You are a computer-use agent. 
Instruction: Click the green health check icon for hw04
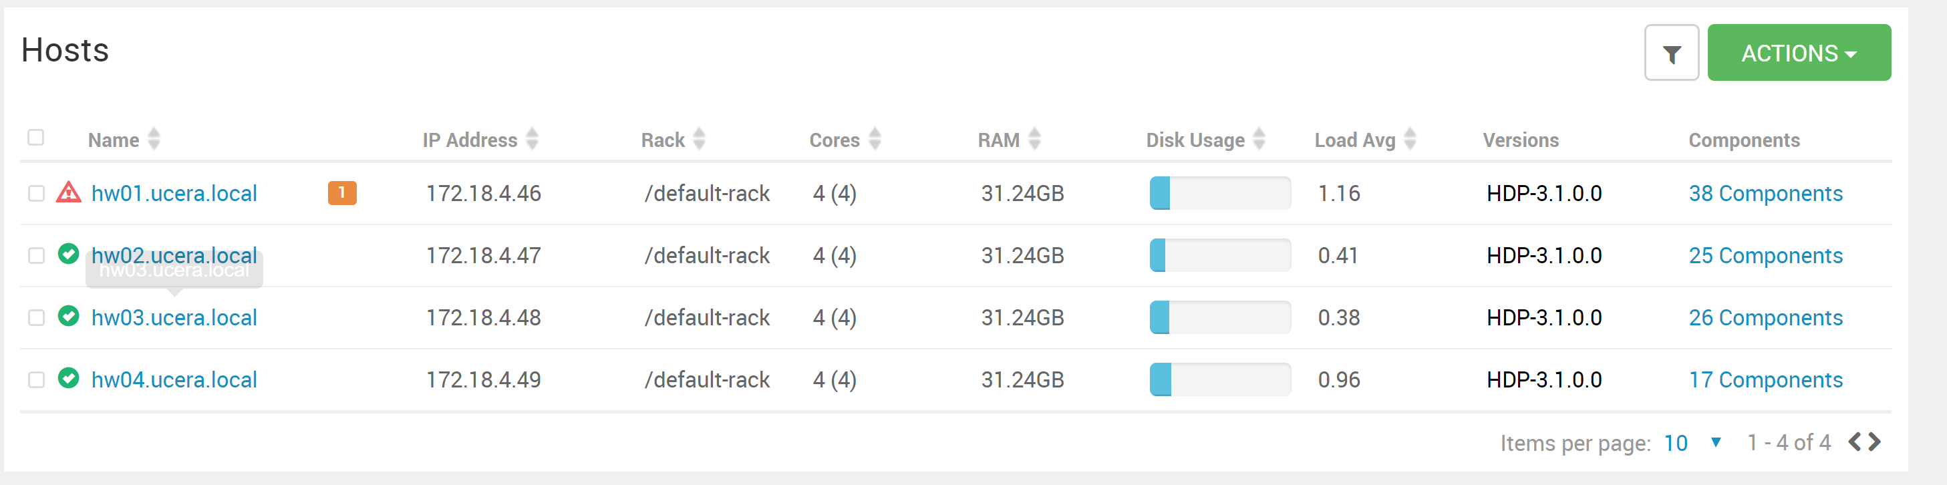point(69,377)
